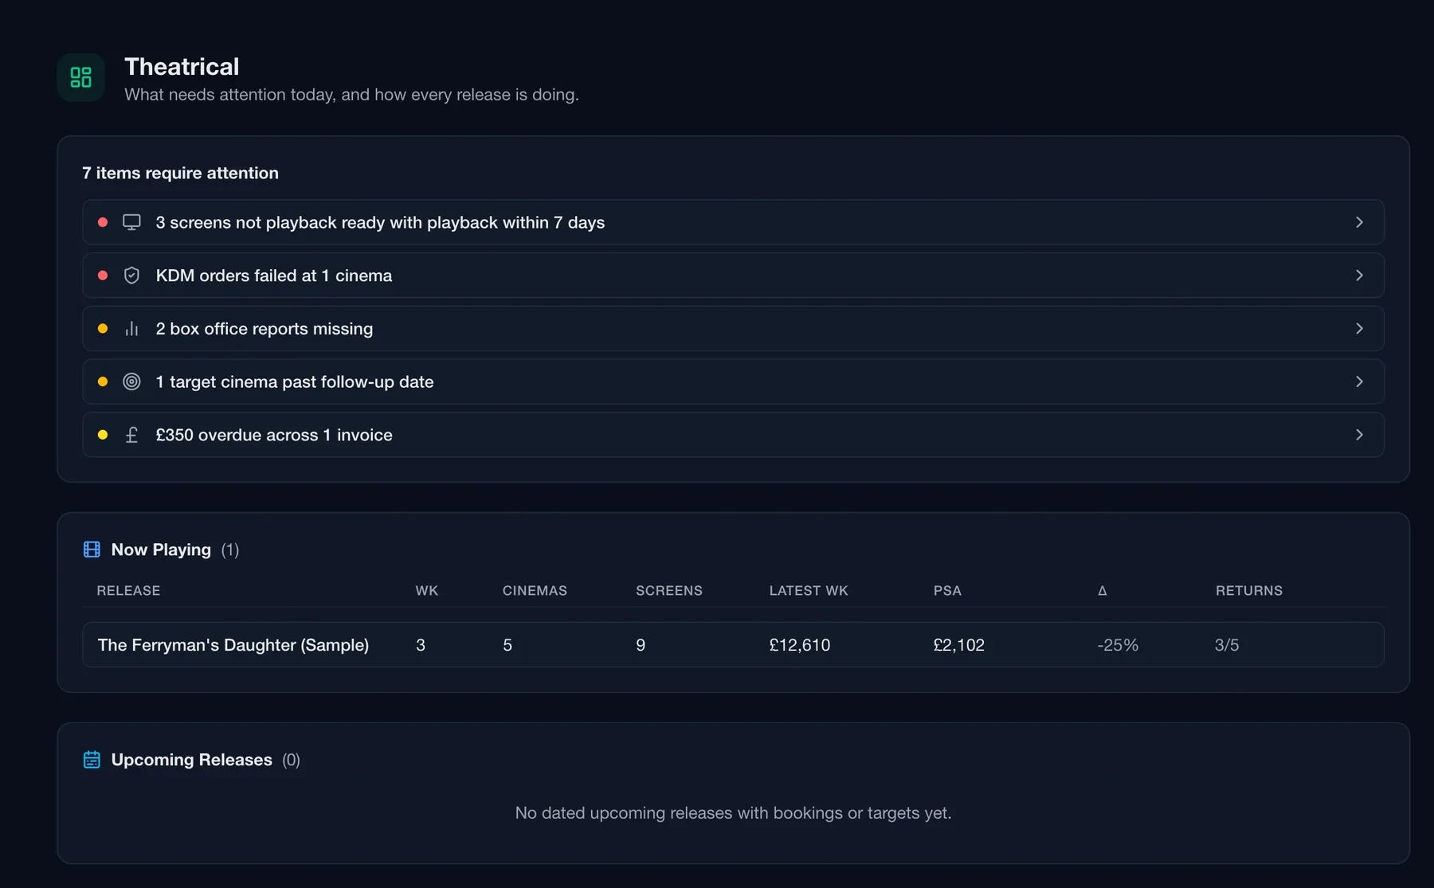This screenshot has height=888, width=1434.
Task: Click the pound sign icon for overdue invoice
Action: pyautogui.click(x=131, y=435)
